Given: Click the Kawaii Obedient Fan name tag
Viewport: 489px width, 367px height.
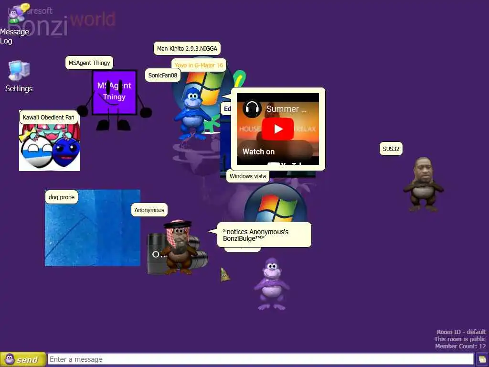Looking at the screenshot, I should [x=49, y=118].
